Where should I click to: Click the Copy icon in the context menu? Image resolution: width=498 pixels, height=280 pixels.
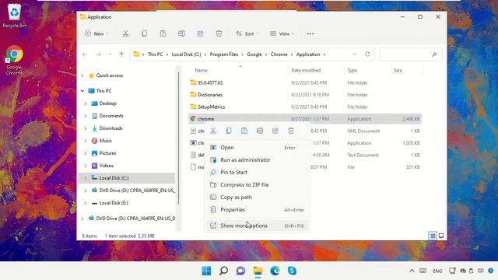click(229, 131)
